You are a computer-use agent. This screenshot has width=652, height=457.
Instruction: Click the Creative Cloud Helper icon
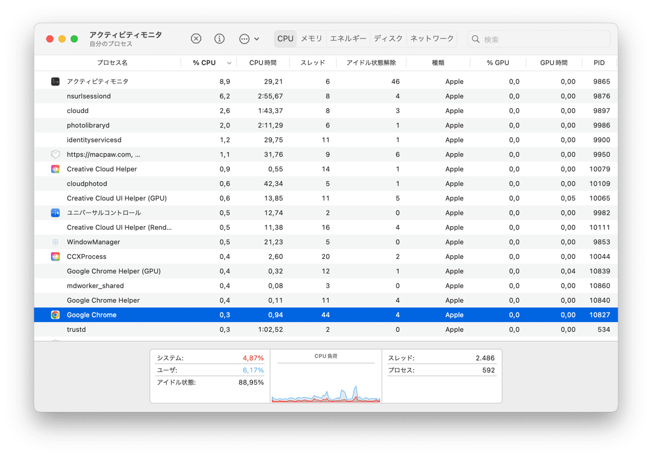click(55, 169)
